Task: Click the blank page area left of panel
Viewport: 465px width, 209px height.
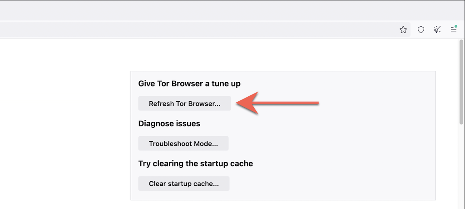Action: 64,127
